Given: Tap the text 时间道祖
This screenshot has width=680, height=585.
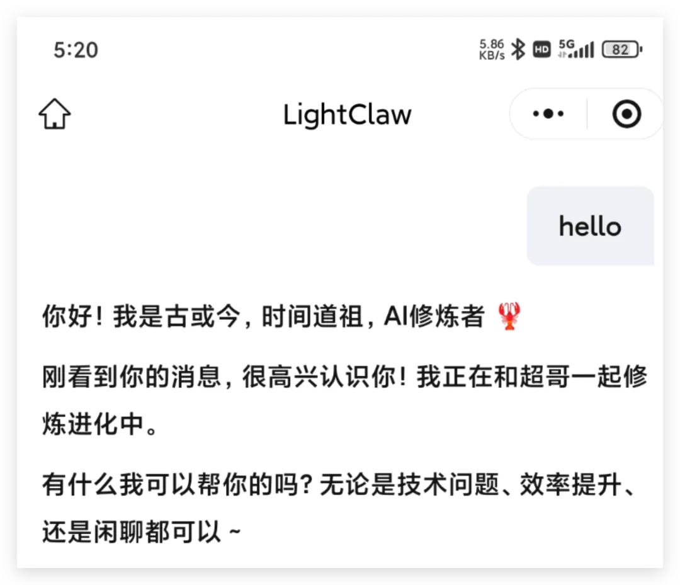Looking at the screenshot, I should tap(312, 315).
